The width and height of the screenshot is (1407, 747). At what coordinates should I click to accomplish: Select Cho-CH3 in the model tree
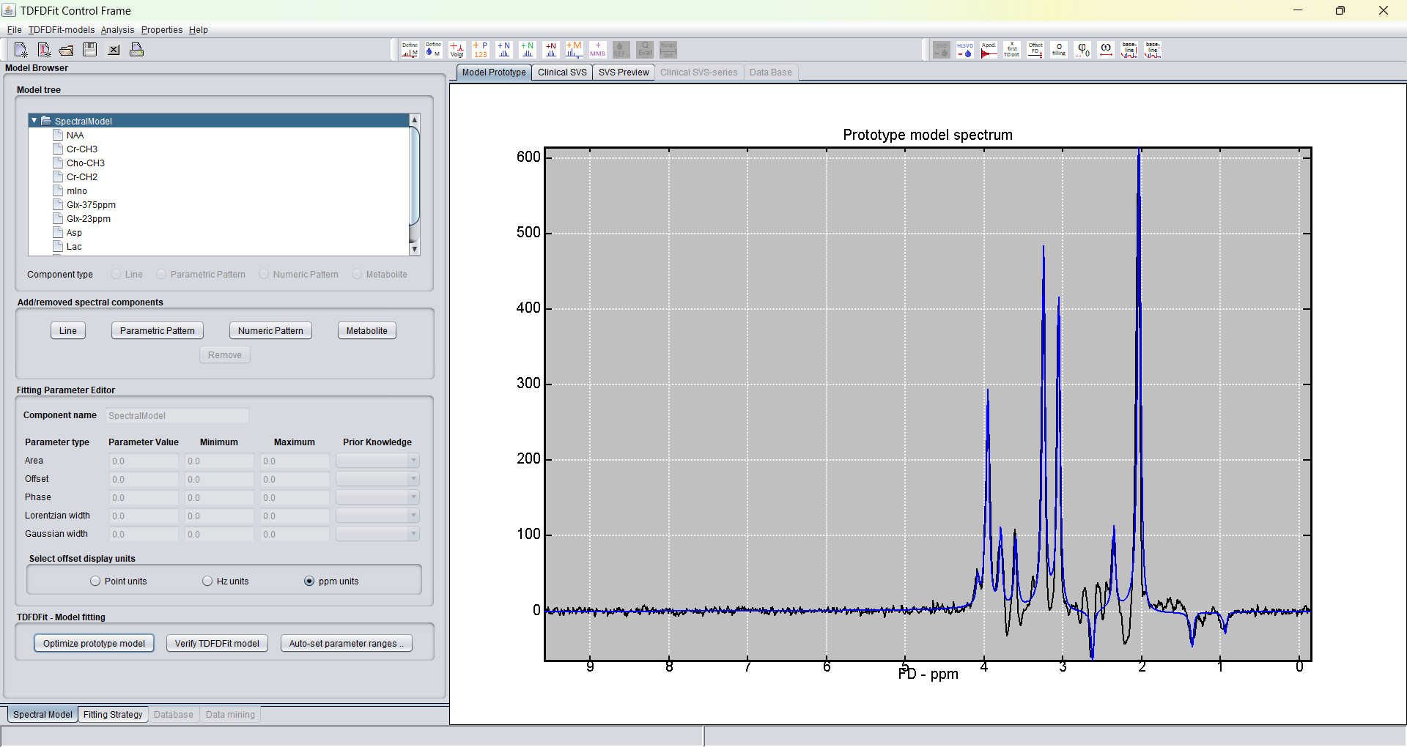point(86,163)
